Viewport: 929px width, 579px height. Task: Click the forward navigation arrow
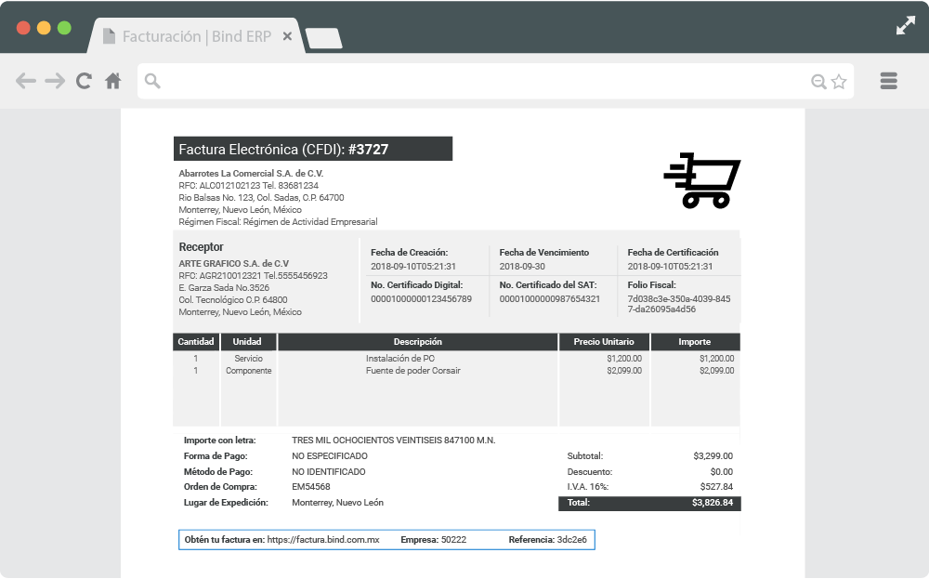point(55,81)
